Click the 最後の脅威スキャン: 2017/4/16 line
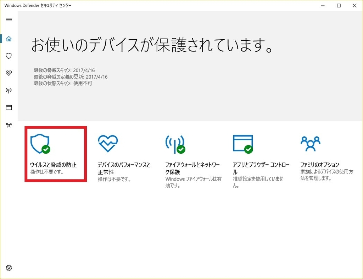The width and height of the screenshot is (363, 279). point(64,70)
